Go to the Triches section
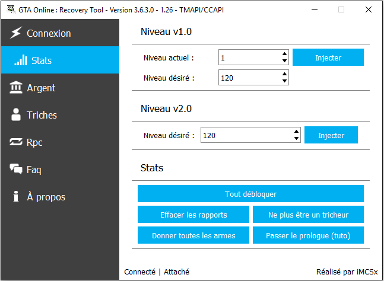This screenshot has height=281, width=384. (60, 114)
